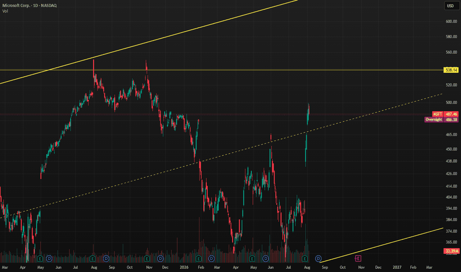Viewport: 461px width, 272px height.
Task: Open the USD currency selector
Action: click(x=451, y=6)
